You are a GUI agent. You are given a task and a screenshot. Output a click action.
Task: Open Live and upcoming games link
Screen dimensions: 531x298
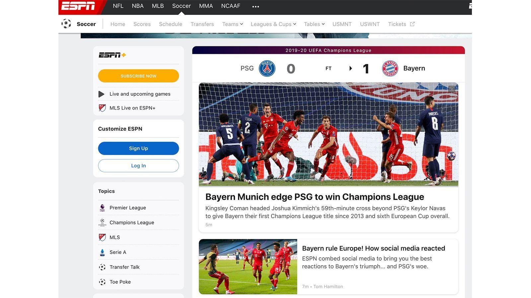(140, 94)
